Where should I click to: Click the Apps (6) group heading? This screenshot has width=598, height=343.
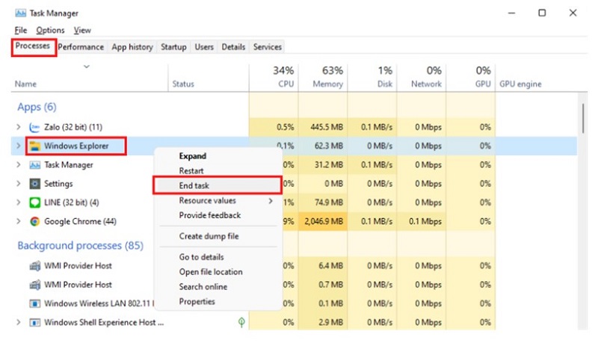[x=37, y=107]
